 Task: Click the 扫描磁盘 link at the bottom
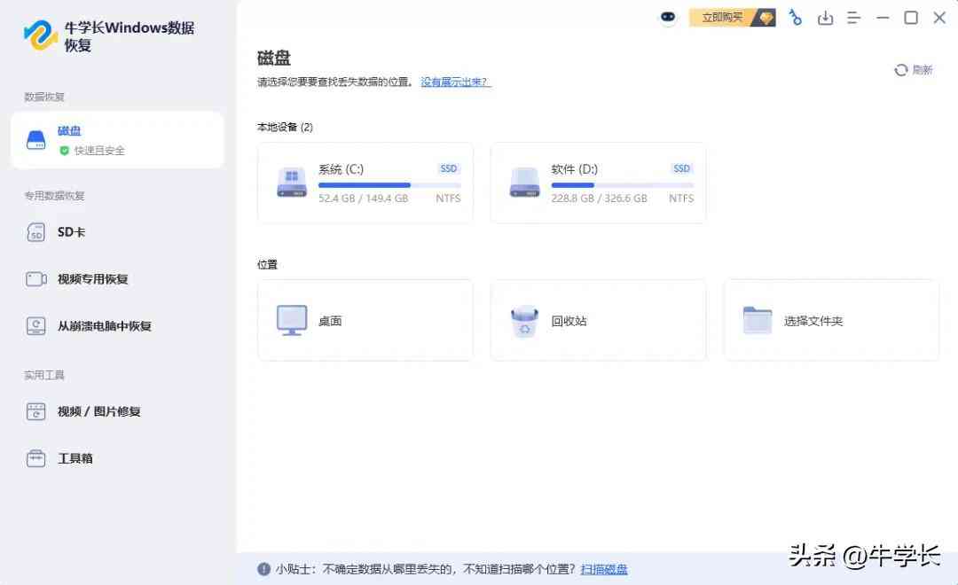603,568
